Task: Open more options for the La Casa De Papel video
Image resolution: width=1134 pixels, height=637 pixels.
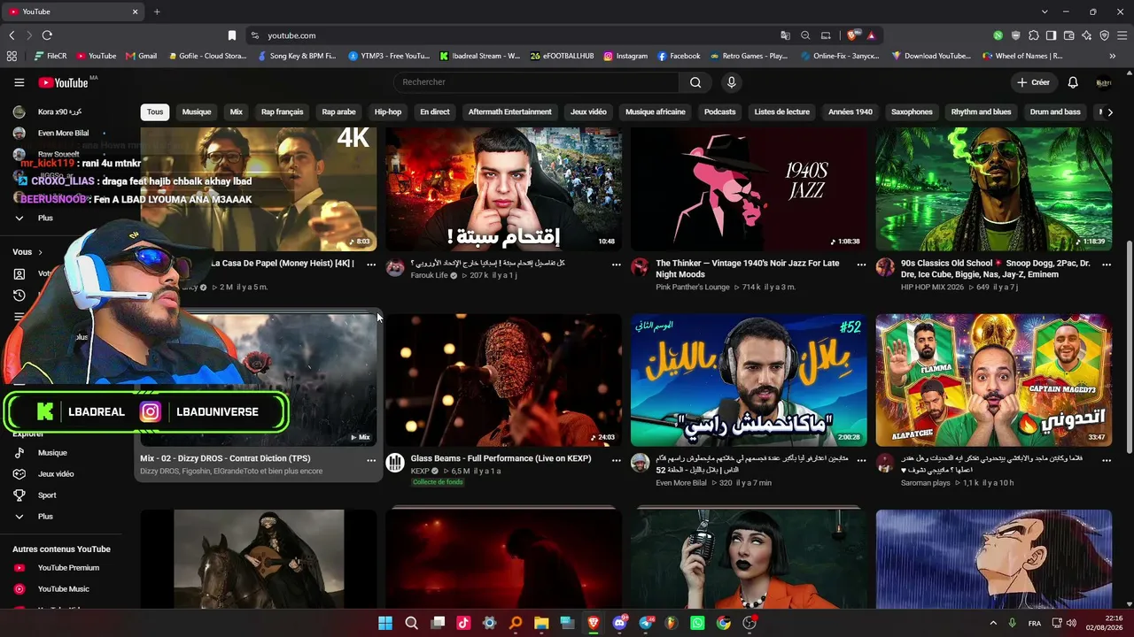Action: pos(371,264)
